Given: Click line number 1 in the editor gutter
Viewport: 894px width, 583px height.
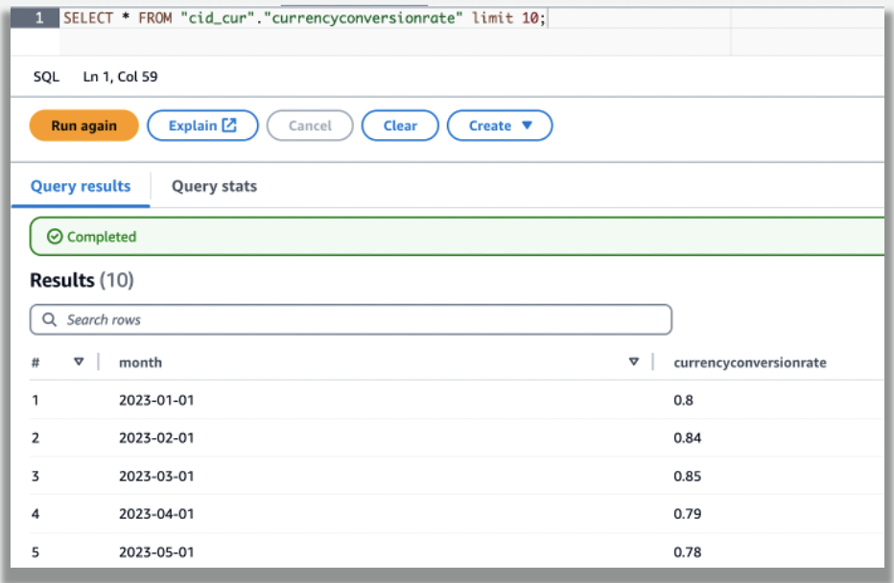Looking at the screenshot, I should 38,18.
